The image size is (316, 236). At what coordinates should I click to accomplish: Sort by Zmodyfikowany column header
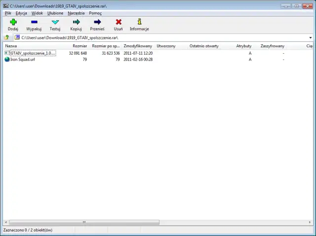138,46
